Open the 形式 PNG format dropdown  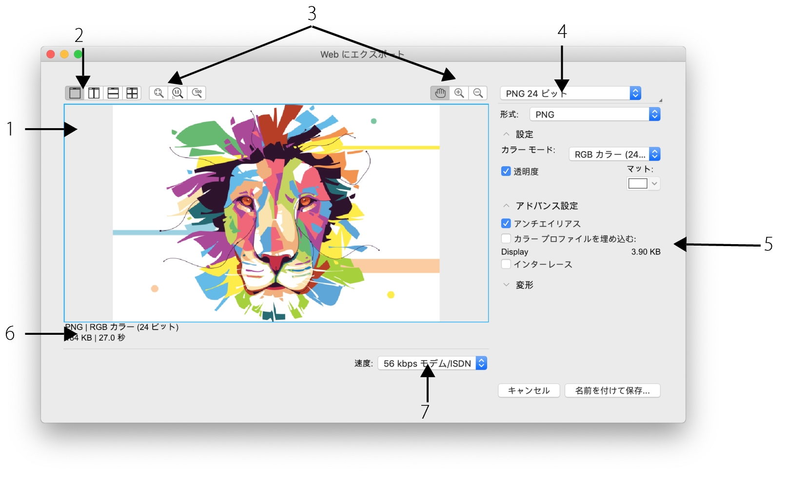pos(595,115)
